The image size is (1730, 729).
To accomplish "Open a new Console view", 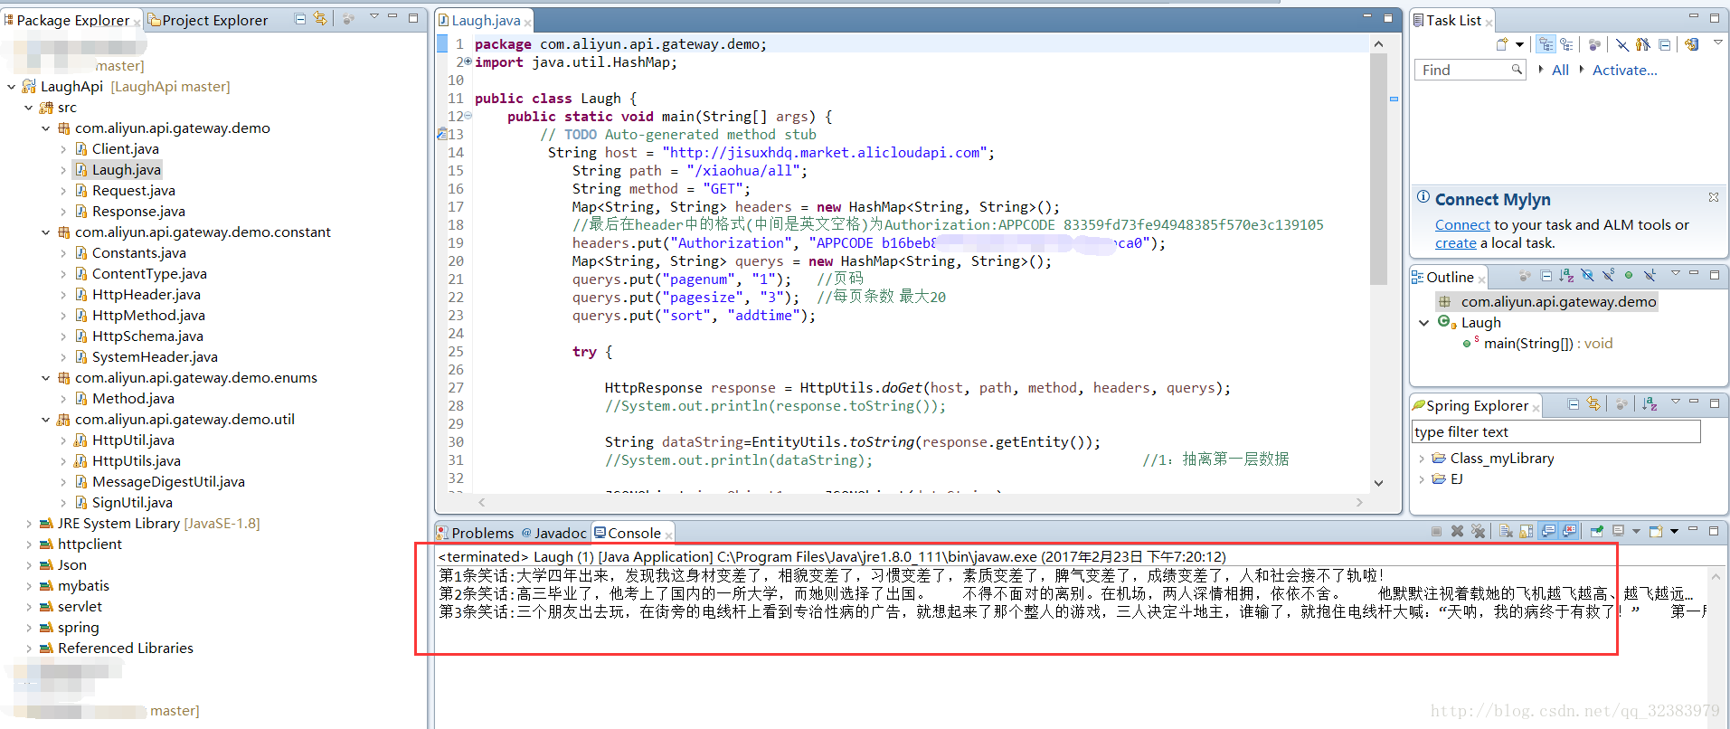I will pos(1656,531).
